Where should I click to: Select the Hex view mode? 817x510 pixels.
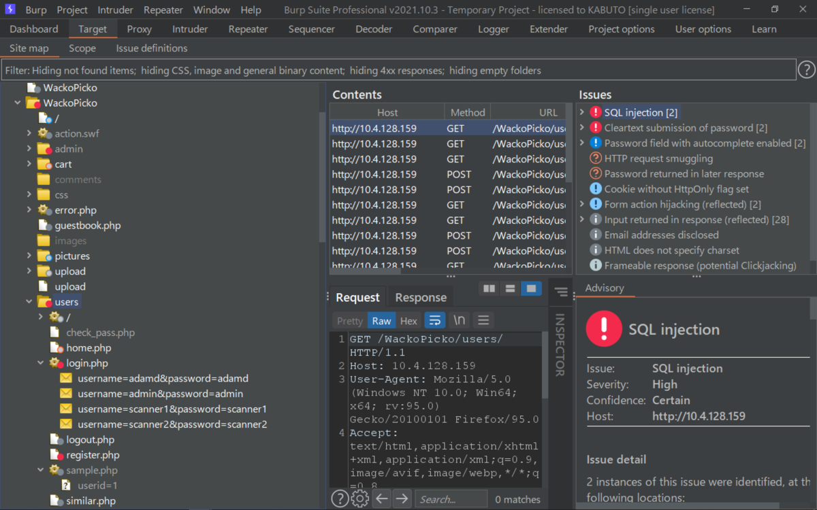pos(408,321)
